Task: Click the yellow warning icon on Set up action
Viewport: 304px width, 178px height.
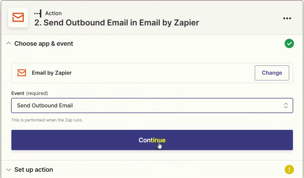Action: click(x=289, y=170)
